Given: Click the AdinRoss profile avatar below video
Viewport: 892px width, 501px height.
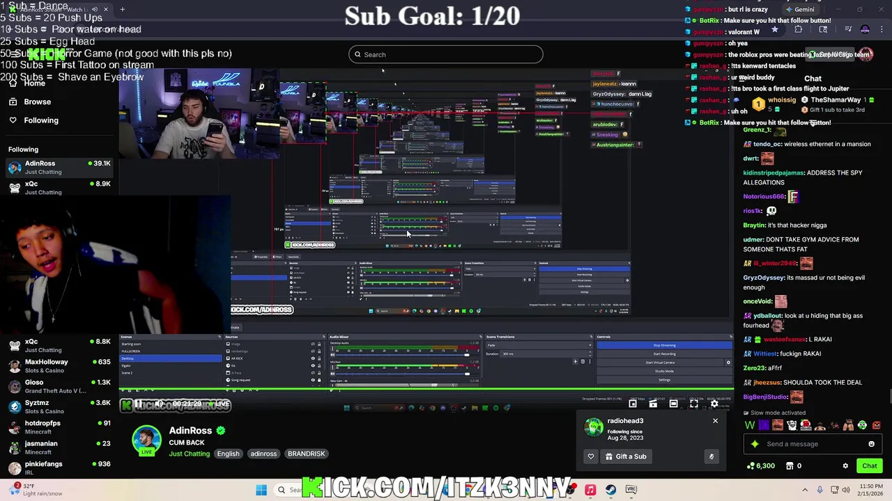Looking at the screenshot, I should click(x=146, y=440).
